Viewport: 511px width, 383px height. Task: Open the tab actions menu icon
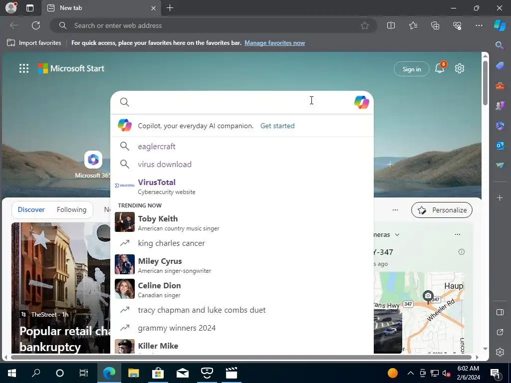[x=29, y=8]
